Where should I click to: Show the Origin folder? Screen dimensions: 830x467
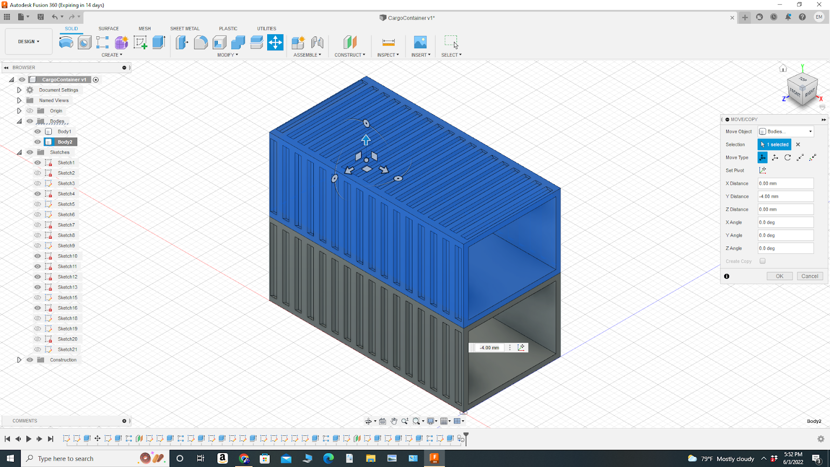(30, 111)
